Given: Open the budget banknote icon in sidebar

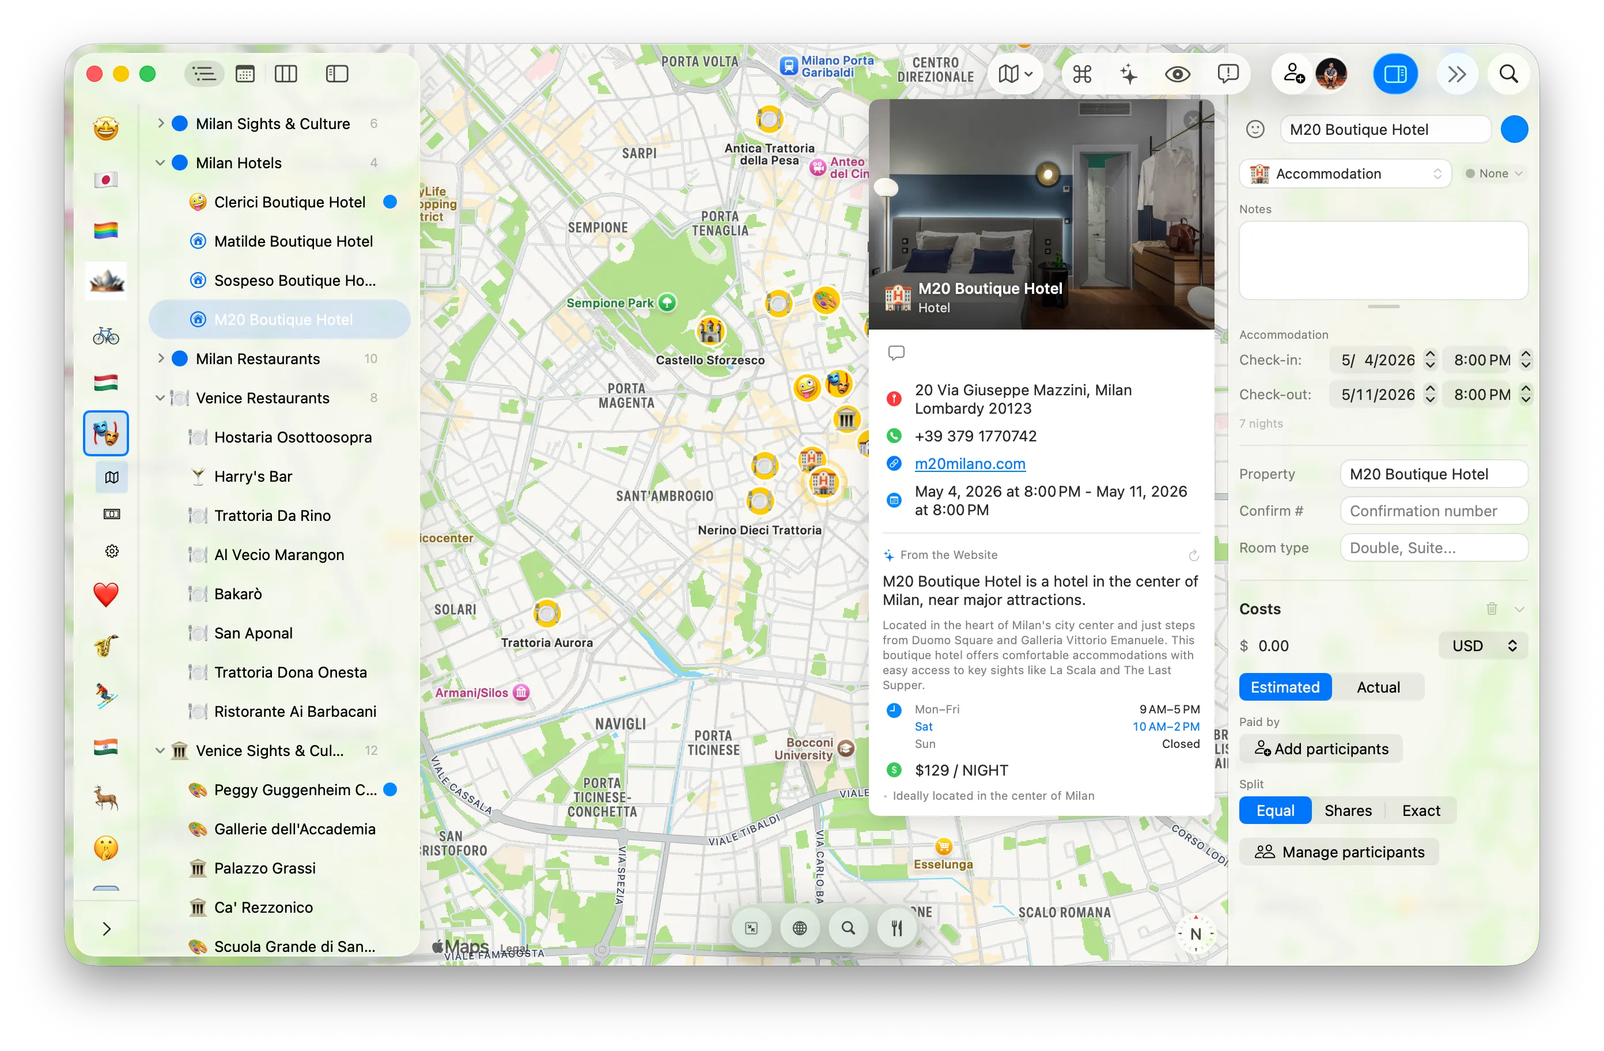Looking at the screenshot, I should [112, 515].
